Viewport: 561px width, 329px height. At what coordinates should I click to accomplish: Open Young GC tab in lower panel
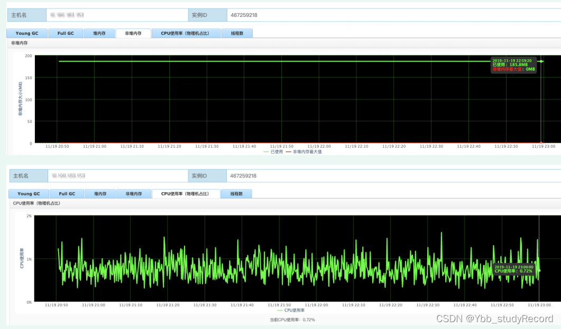tap(29, 194)
